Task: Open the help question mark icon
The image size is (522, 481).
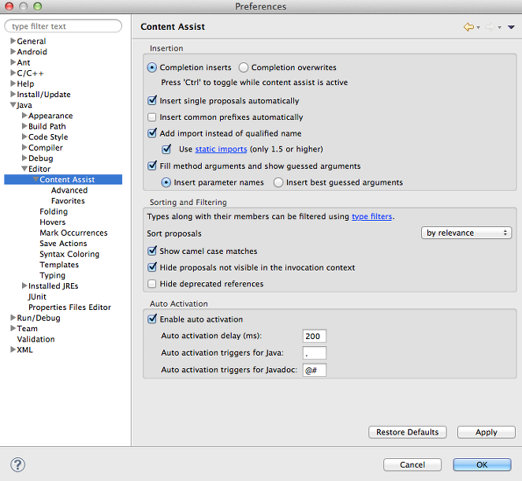Action: (x=17, y=464)
